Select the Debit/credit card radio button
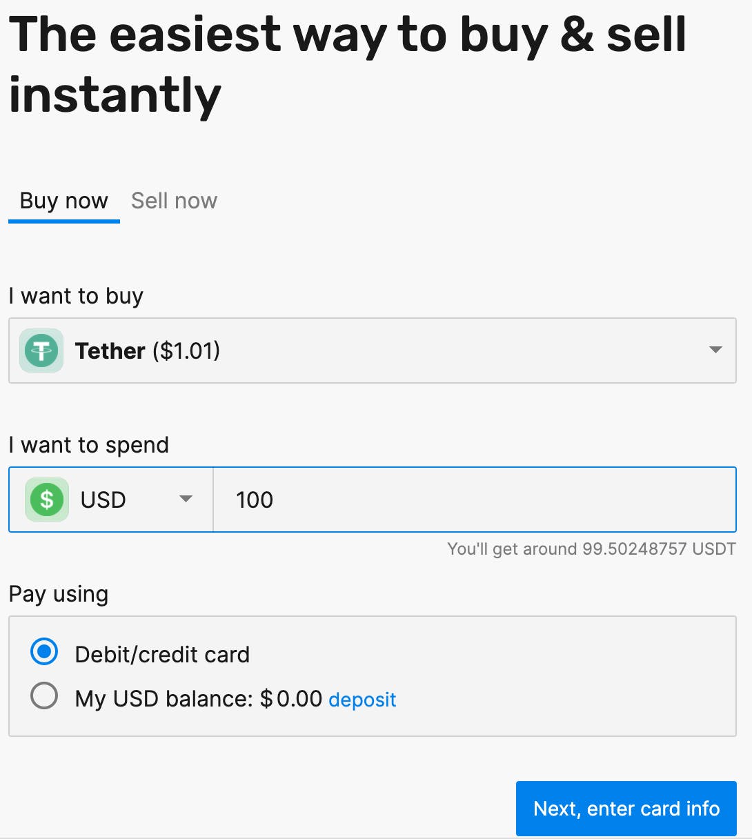Viewport: 752px width, 839px height. (44, 652)
